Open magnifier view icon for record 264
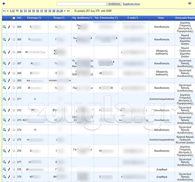This screenshot has height=182, width=195. click(x=4, y=27)
